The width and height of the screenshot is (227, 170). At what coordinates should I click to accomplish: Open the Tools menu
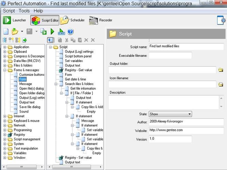pyautogui.click(x=24, y=11)
